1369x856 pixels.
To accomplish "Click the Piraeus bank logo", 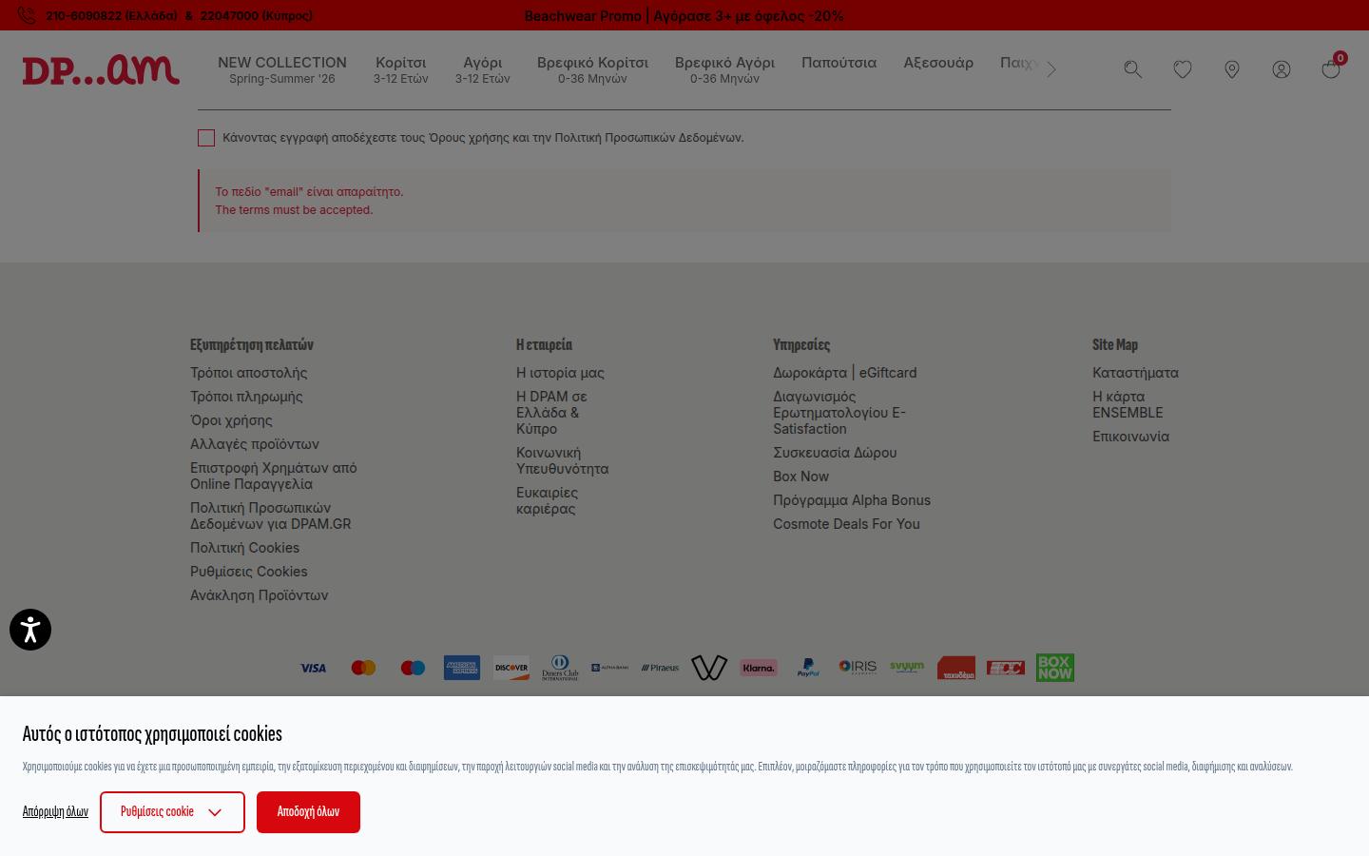I will (660, 668).
